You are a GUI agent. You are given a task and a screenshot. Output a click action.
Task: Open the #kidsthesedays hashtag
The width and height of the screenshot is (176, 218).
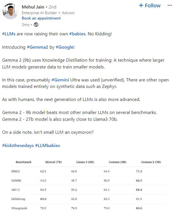[18, 145]
